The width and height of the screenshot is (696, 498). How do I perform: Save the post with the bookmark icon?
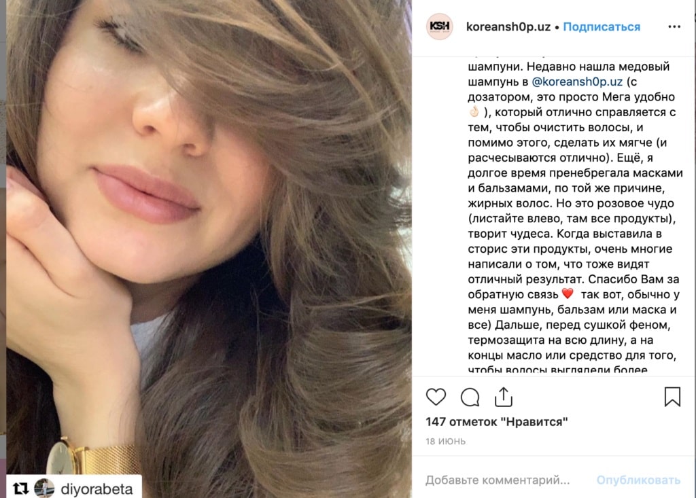pyautogui.click(x=672, y=396)
